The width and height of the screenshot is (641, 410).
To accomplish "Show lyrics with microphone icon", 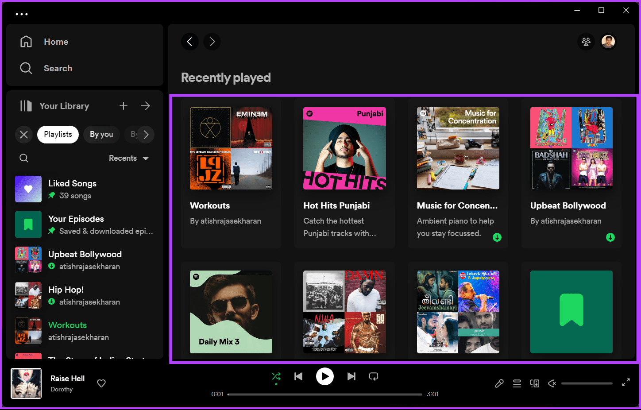I will point(499,383).
